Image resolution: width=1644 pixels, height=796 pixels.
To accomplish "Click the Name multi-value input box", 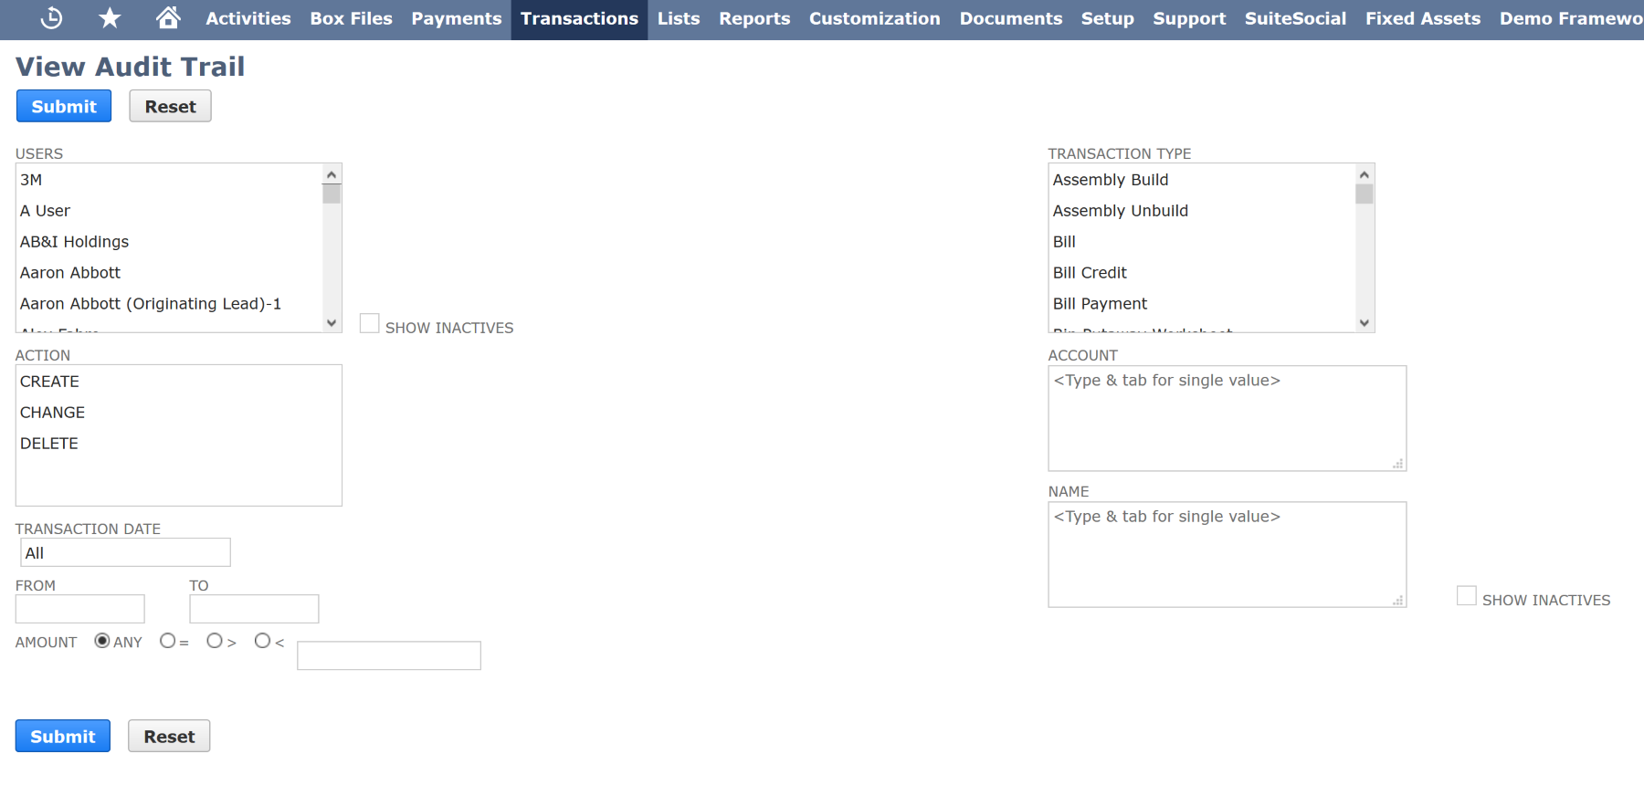I will point(1227,554).
